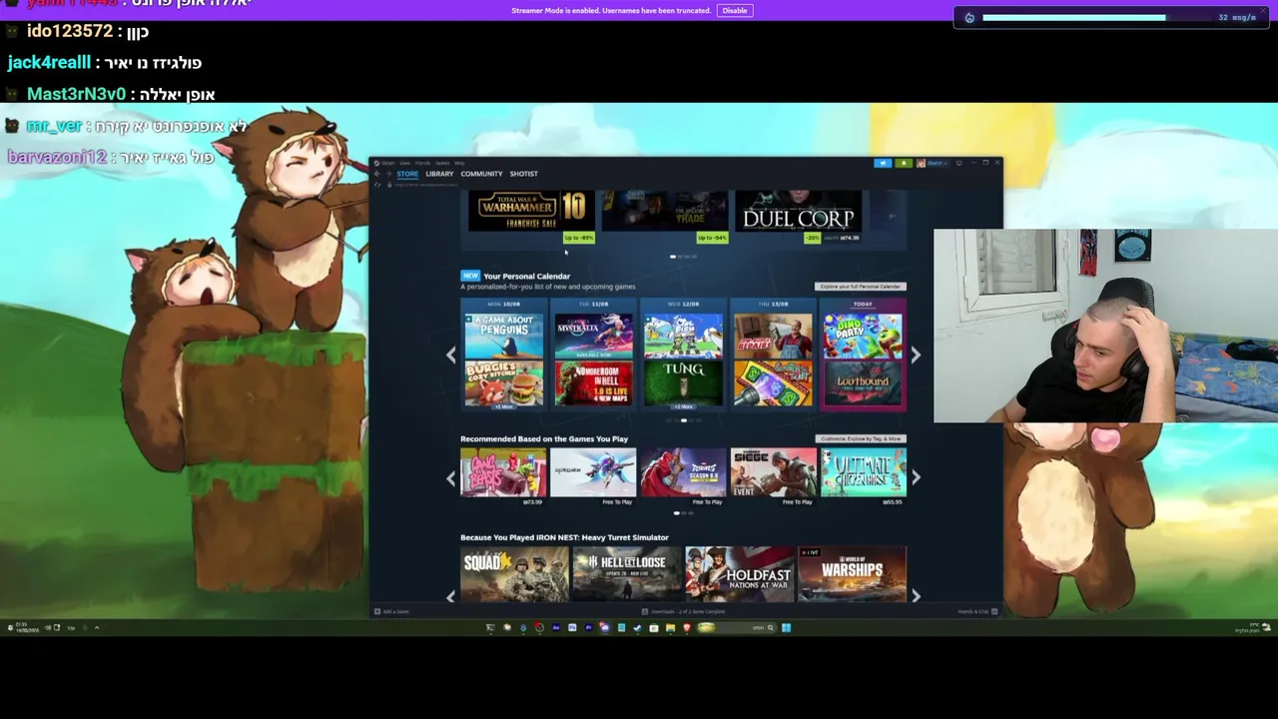Open the Friends menu in Steam
The width and height of the screenshot is (1278, 719).
coord(422,163)
